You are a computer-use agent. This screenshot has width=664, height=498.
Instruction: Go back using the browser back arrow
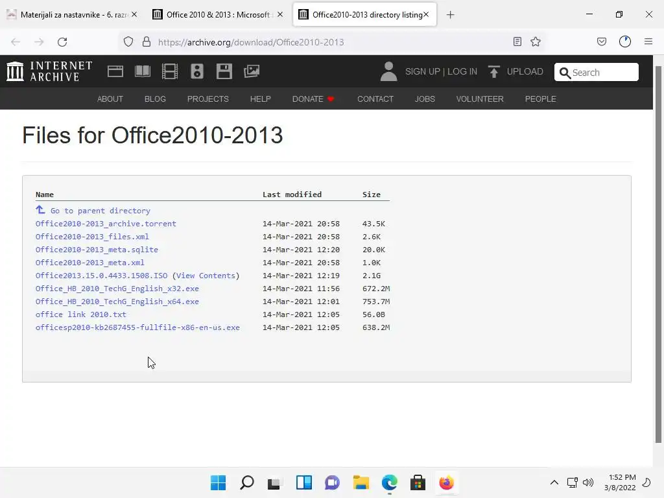(x=16, y=42)
